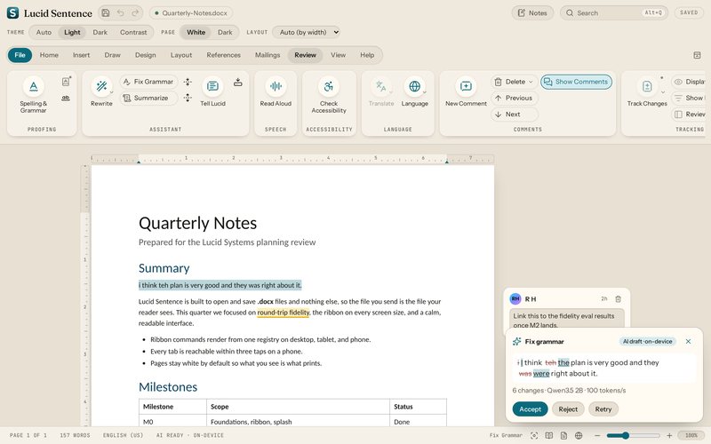Click the move icon next to Summarize
The image size is (711, 444).
pyautogui.click(x=188, y=98)
